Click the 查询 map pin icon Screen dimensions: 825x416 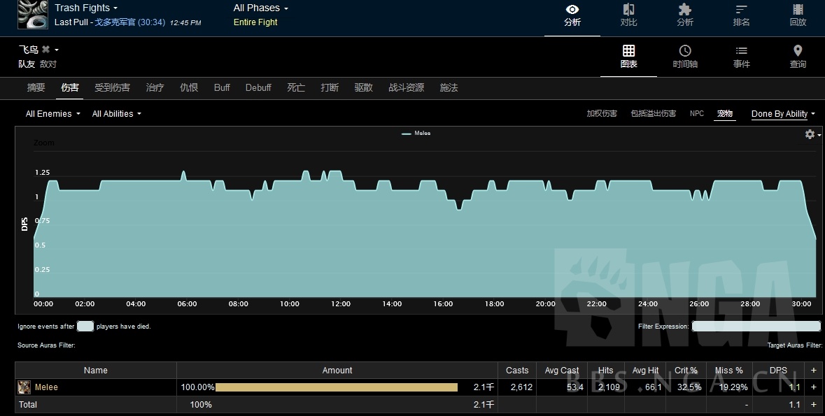point(798,51)
